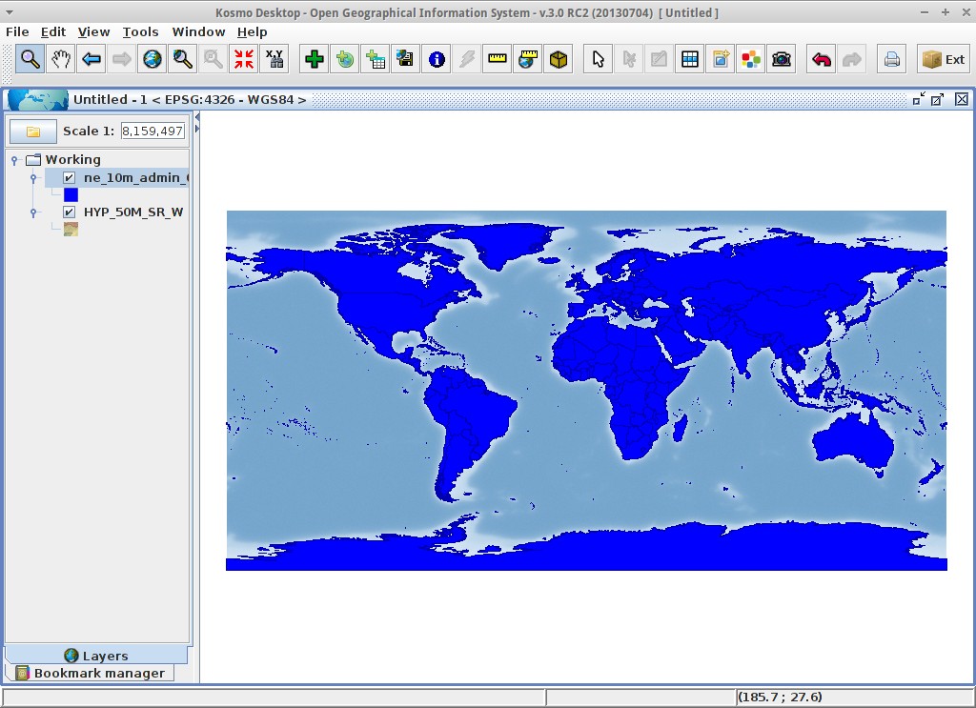Open the Tools menu
The width and height of the screenshot is (976, 708).
140,31
